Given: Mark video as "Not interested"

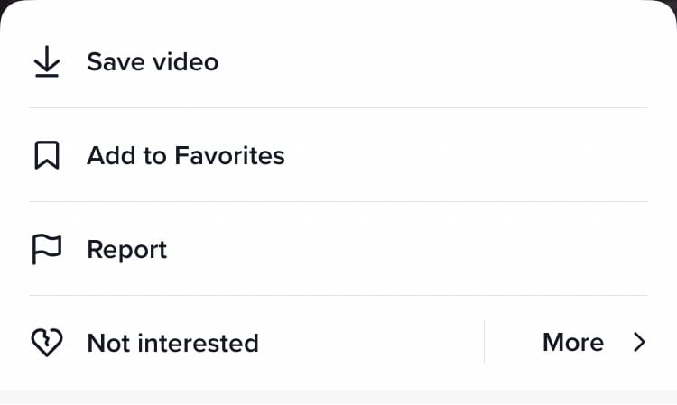Looking at the screenshot, I should 172,343.
